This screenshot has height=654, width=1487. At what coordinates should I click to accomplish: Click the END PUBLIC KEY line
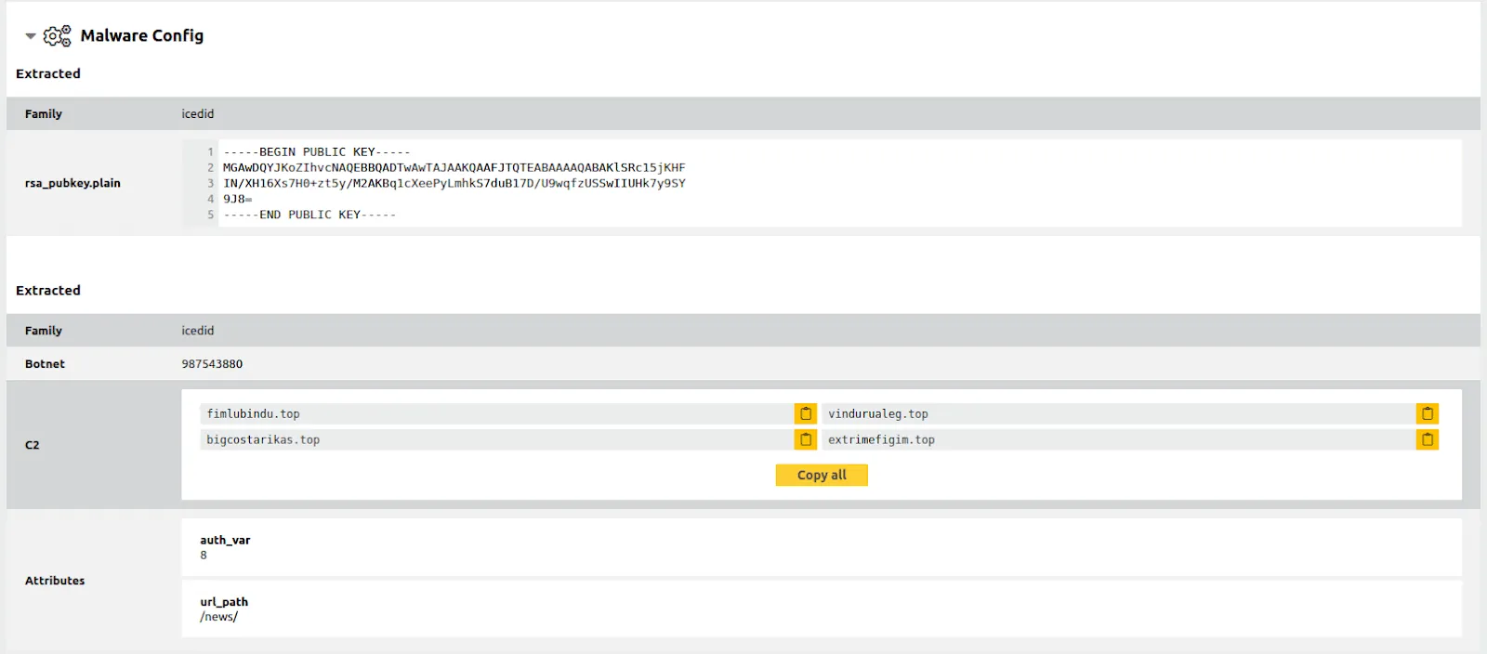pyautogui.click(x=309, y=215)
